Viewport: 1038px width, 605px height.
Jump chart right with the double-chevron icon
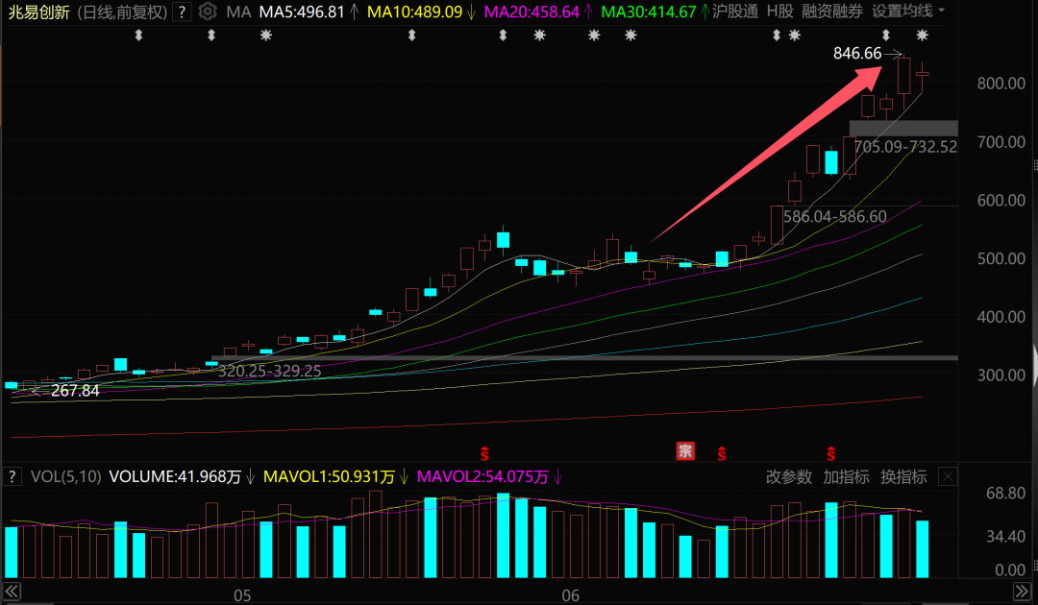(1022, 592)
